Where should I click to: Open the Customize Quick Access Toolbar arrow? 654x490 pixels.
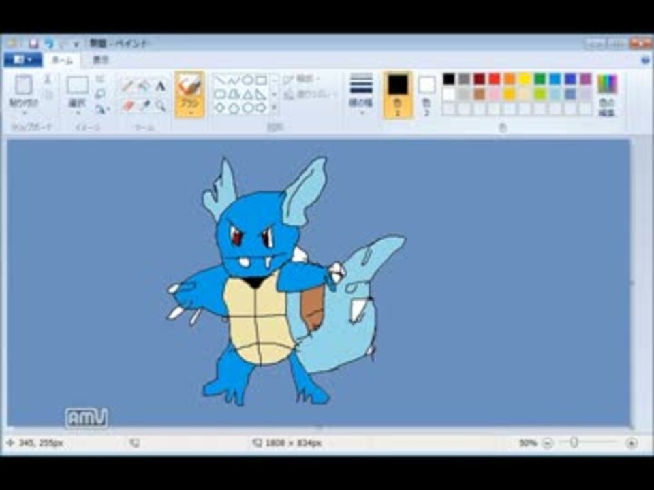pyautogui.click(x=76, y=44)
